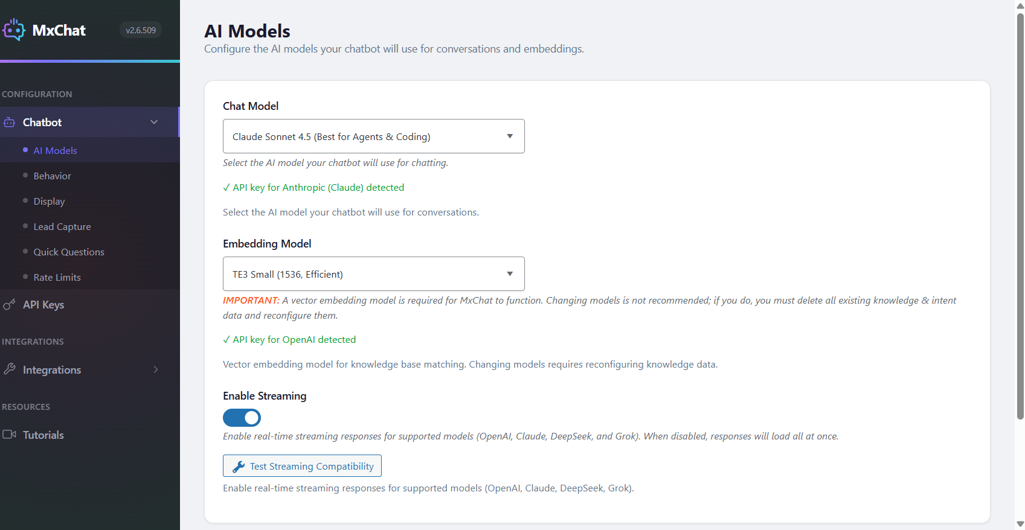The height and width of the screenshot is (530, 1025).
Task: Open the Quick Questions settings
Action: point(69,252)
